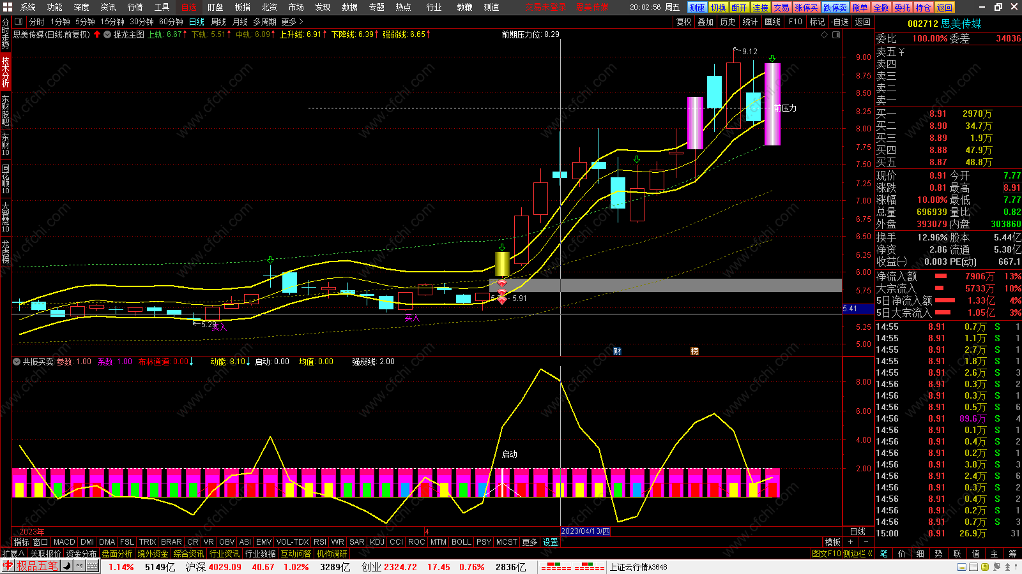Click the 财 marker on the chart axis
Viewport: 1022px width, 574px height.
point(617,351)
